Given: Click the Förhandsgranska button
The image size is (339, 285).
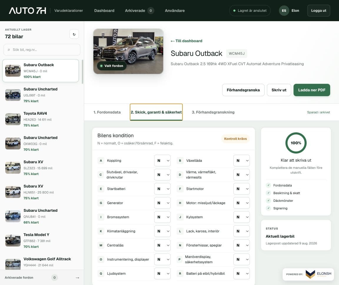Looking at the screenshot, I should pyautogui.click(x=243, y=90).
